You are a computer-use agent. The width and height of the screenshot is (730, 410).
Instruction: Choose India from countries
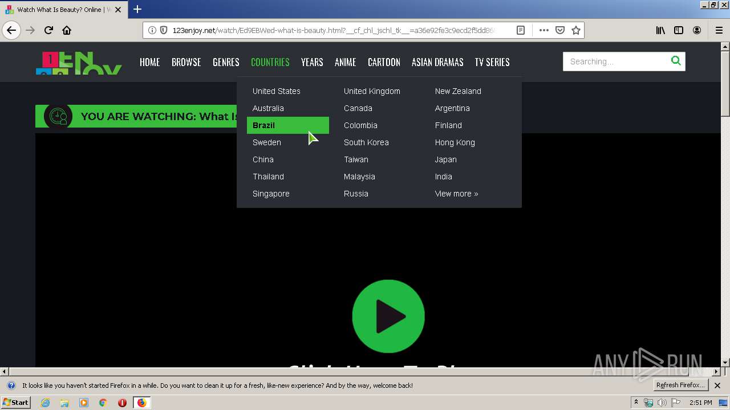[x=444, y=177]
